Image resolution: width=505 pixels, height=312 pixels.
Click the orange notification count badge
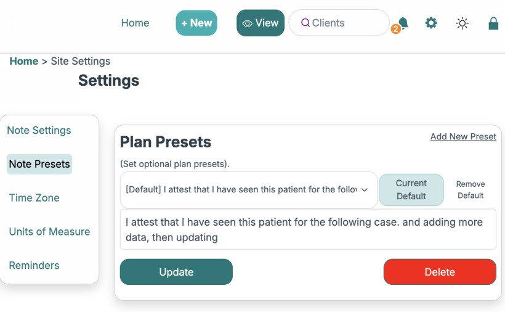tap(396, 29)
